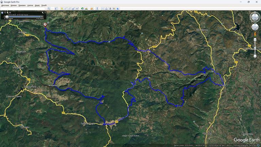Viewport: 261px width, 147px height.
Task: Open the Алатке menu
Action: click(x=30, y=5)
